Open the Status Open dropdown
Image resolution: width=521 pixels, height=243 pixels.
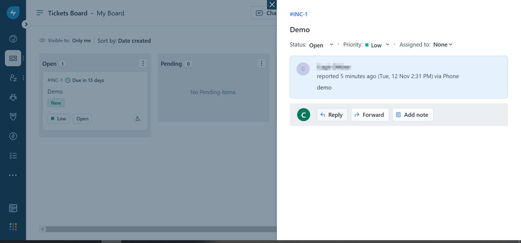click(321, 45)
